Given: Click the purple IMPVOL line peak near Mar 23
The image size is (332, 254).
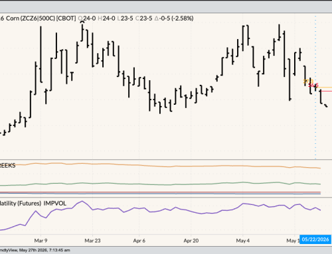Looking at the screenshot, I should (x=82, y=201).
